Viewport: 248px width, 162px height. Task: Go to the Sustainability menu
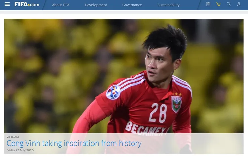pyautogui.click(x=168, y=5)
